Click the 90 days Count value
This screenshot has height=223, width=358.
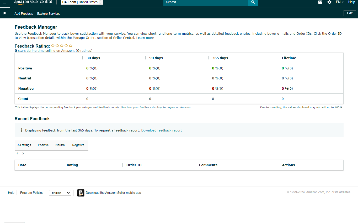coord(150,99)
